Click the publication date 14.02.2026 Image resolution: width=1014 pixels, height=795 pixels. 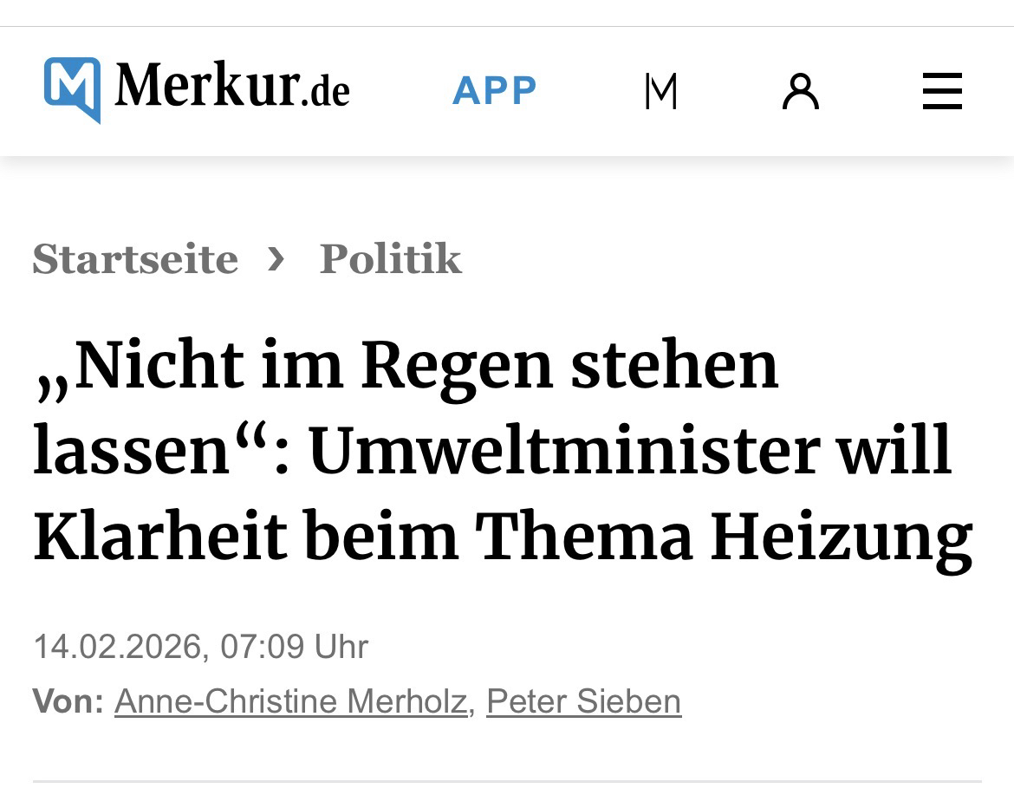(117, 647)
